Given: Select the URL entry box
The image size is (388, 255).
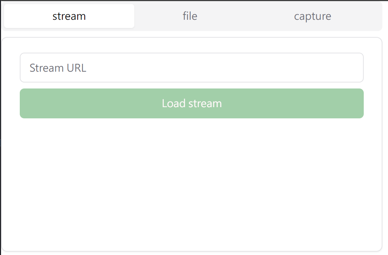Looking at the screenshot, I should (191, 68).
